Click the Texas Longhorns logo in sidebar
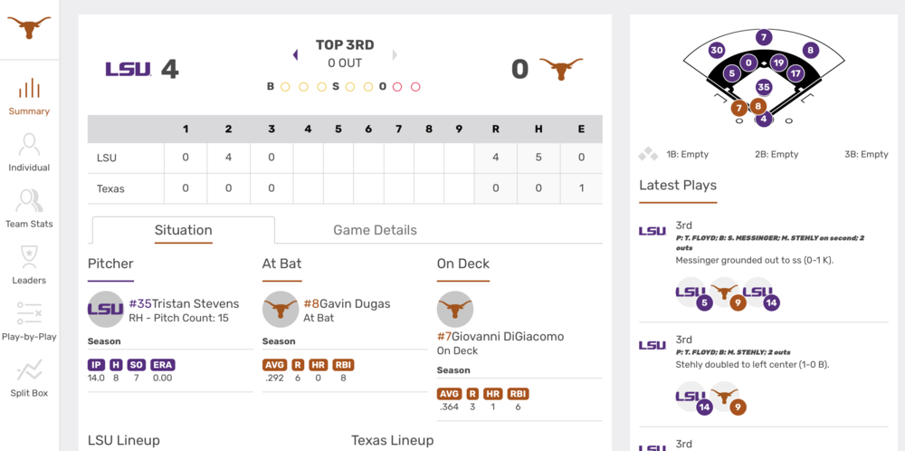Image resolution: width=905 pixels, height=451 pixels. coord(30,29)
